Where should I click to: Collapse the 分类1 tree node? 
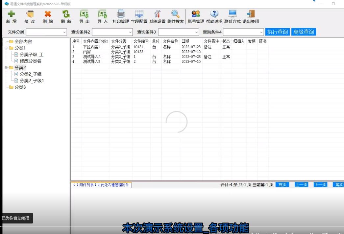(6, 48)
